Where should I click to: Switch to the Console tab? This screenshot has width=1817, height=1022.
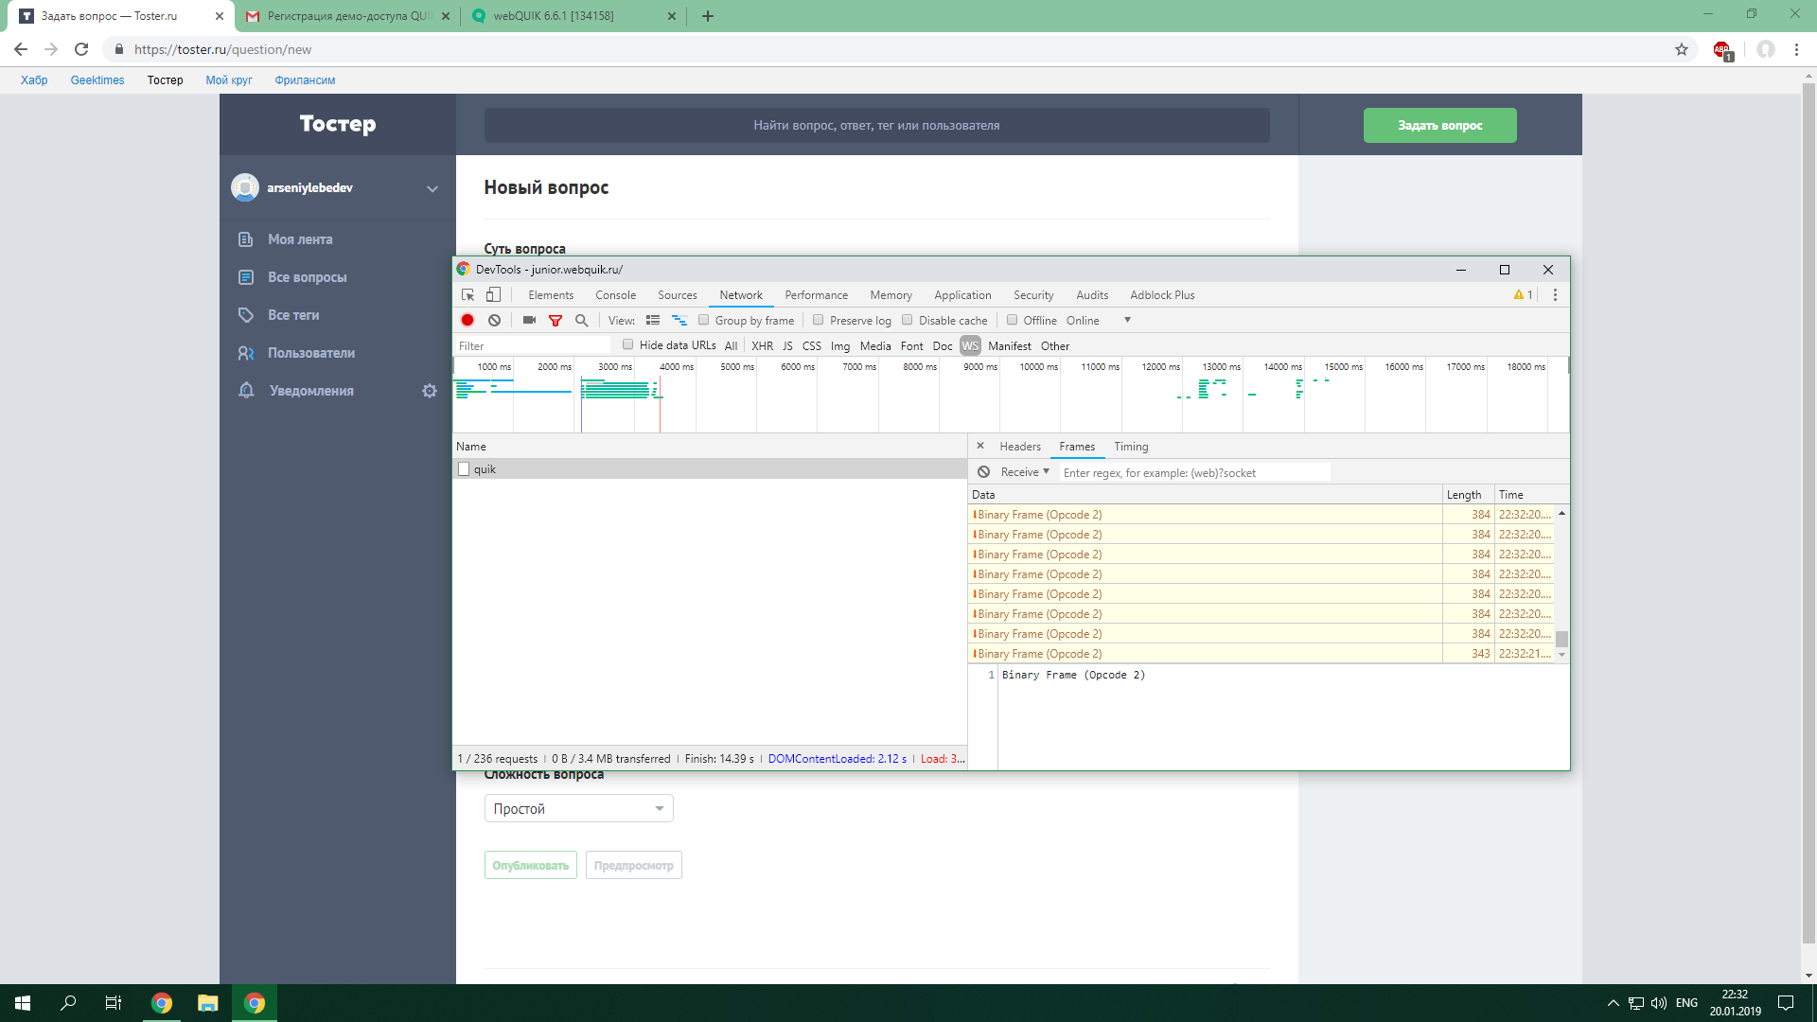(x=615, y=295)
